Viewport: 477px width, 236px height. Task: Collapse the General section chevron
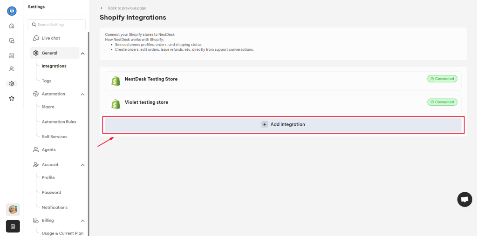[82, 54]
